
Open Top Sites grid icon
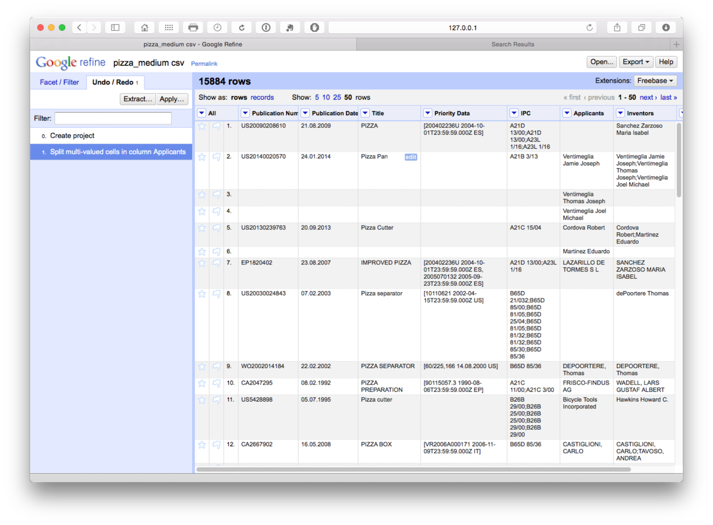tap(169, 28)
